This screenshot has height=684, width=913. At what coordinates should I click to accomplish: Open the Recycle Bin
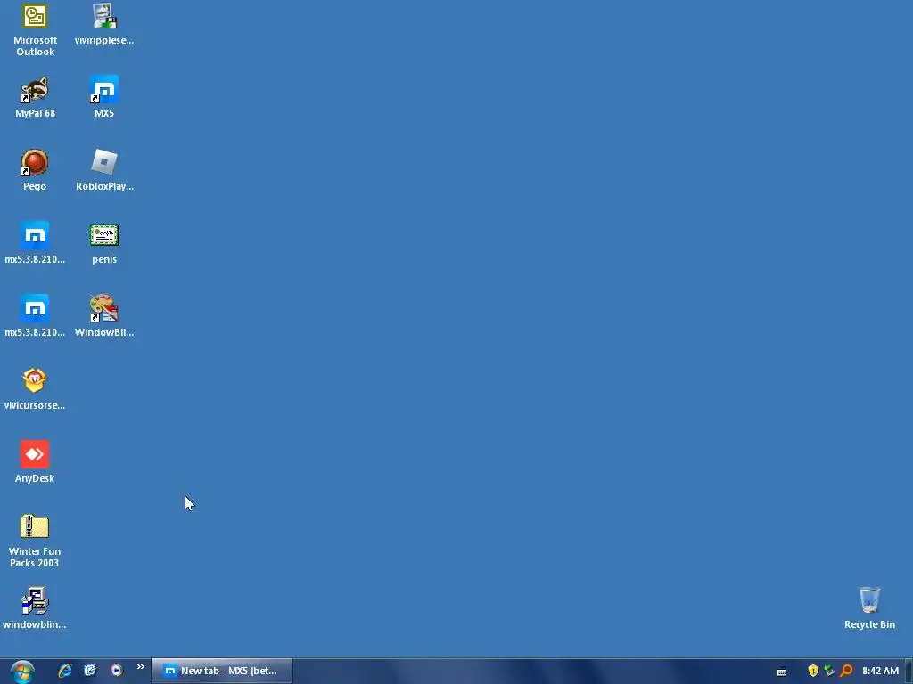click(x=869, y=608)
